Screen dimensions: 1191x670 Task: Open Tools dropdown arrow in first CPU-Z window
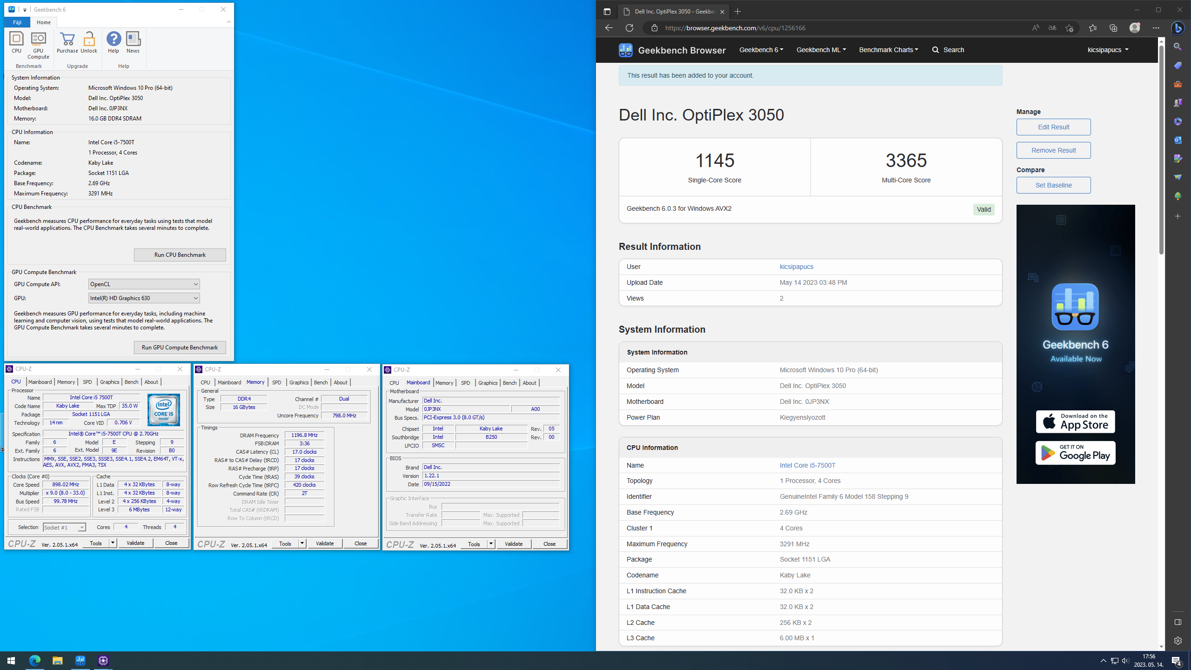click(113, 543)
